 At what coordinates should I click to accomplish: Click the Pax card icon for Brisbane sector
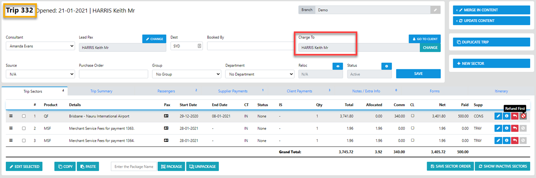pos(166,116)
